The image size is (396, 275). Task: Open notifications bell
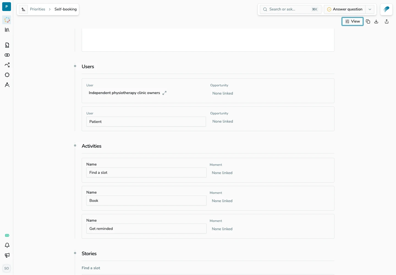7,245
